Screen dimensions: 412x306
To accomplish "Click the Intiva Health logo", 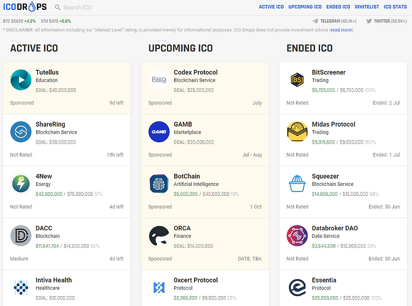I will tap(21, 287).
